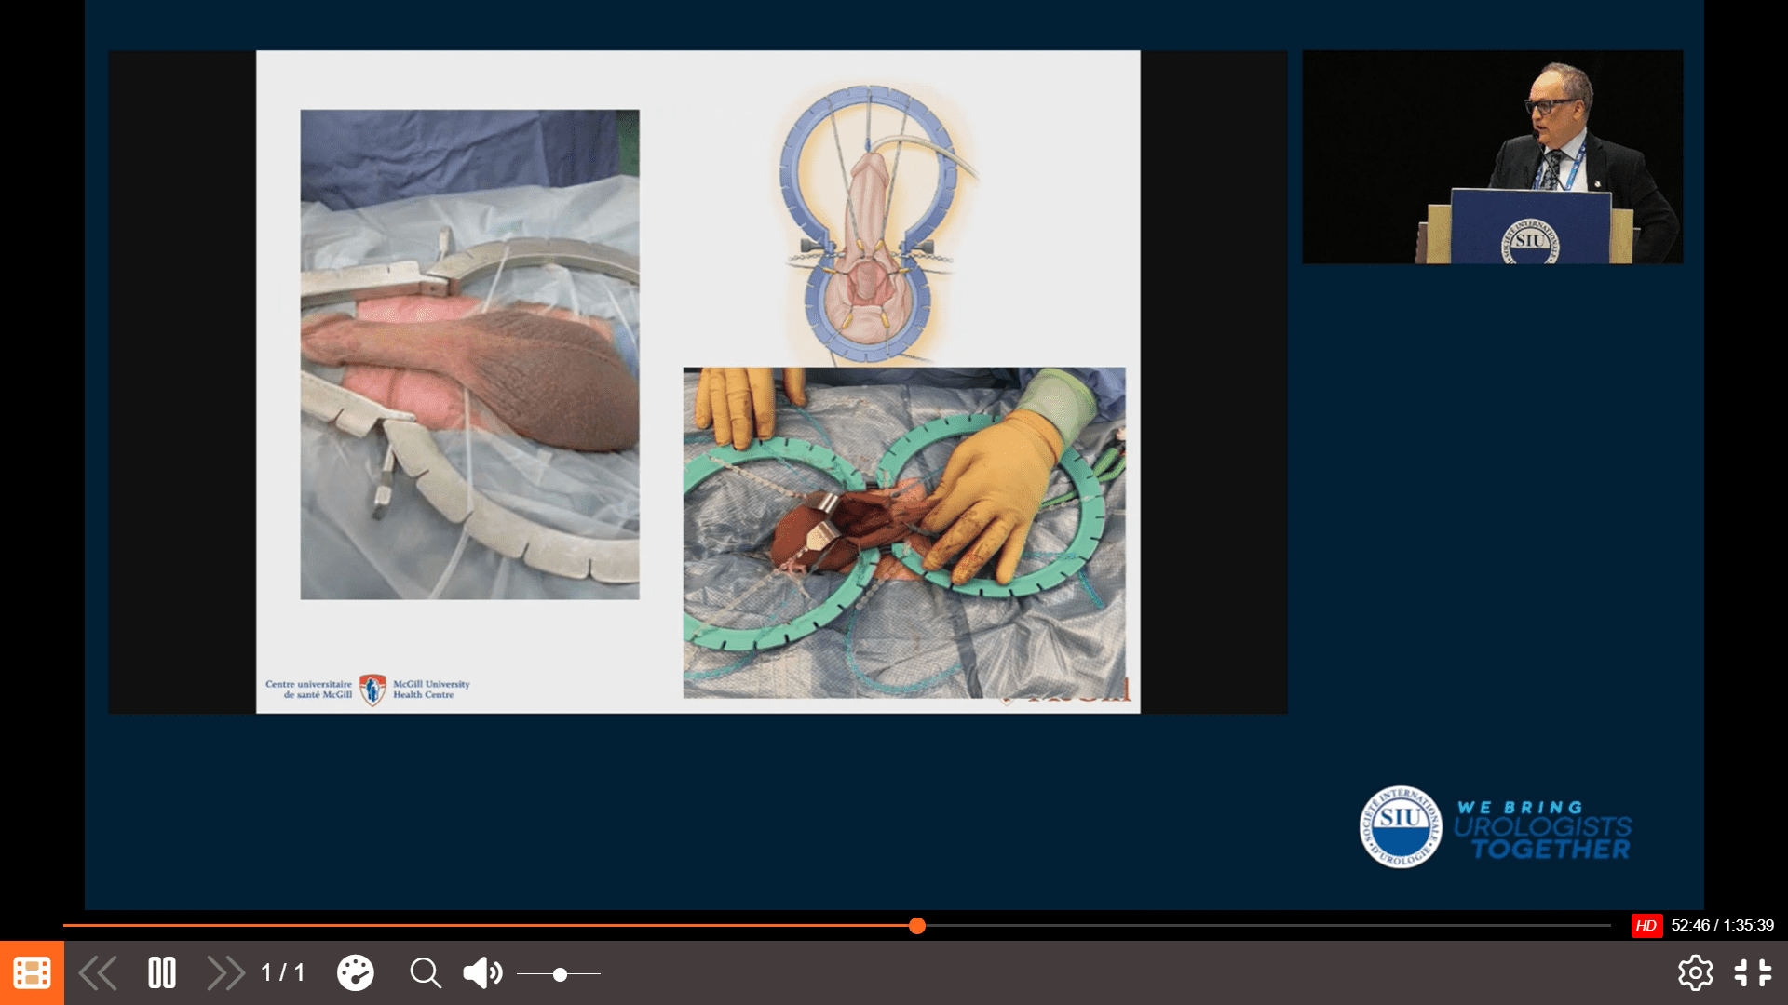The height and width of the screenshot is (1005, 1788).
Task: Open the magnifier search icon
Action: (x=426, y=973)
